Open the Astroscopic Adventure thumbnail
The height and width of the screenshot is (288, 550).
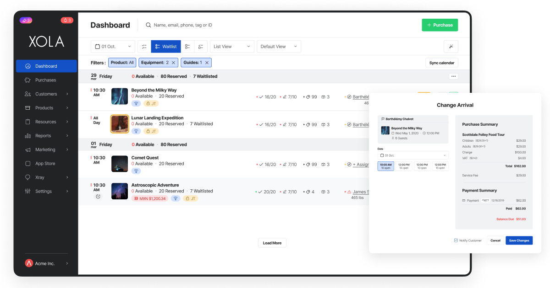click(x=120, y=191)
